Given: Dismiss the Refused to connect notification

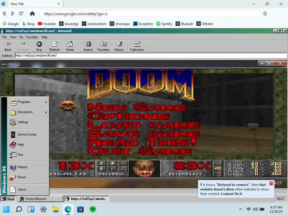Looking at the screenshot, I should (x=271, y=184).
